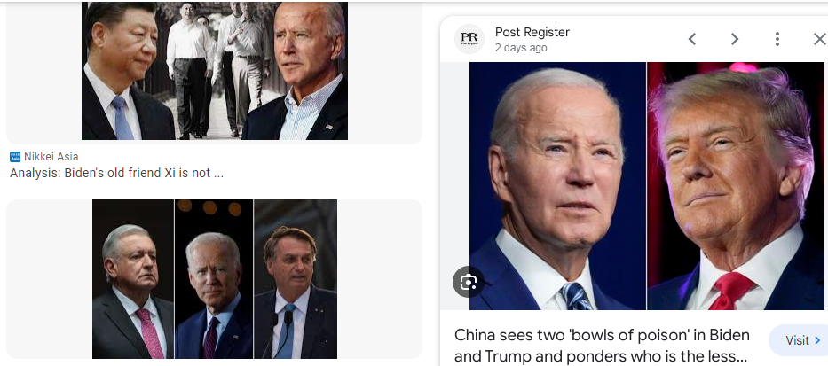Open 'China sees two bowls of poison' headline
Viewport: 828px width, 366px height.
[602, 346]
